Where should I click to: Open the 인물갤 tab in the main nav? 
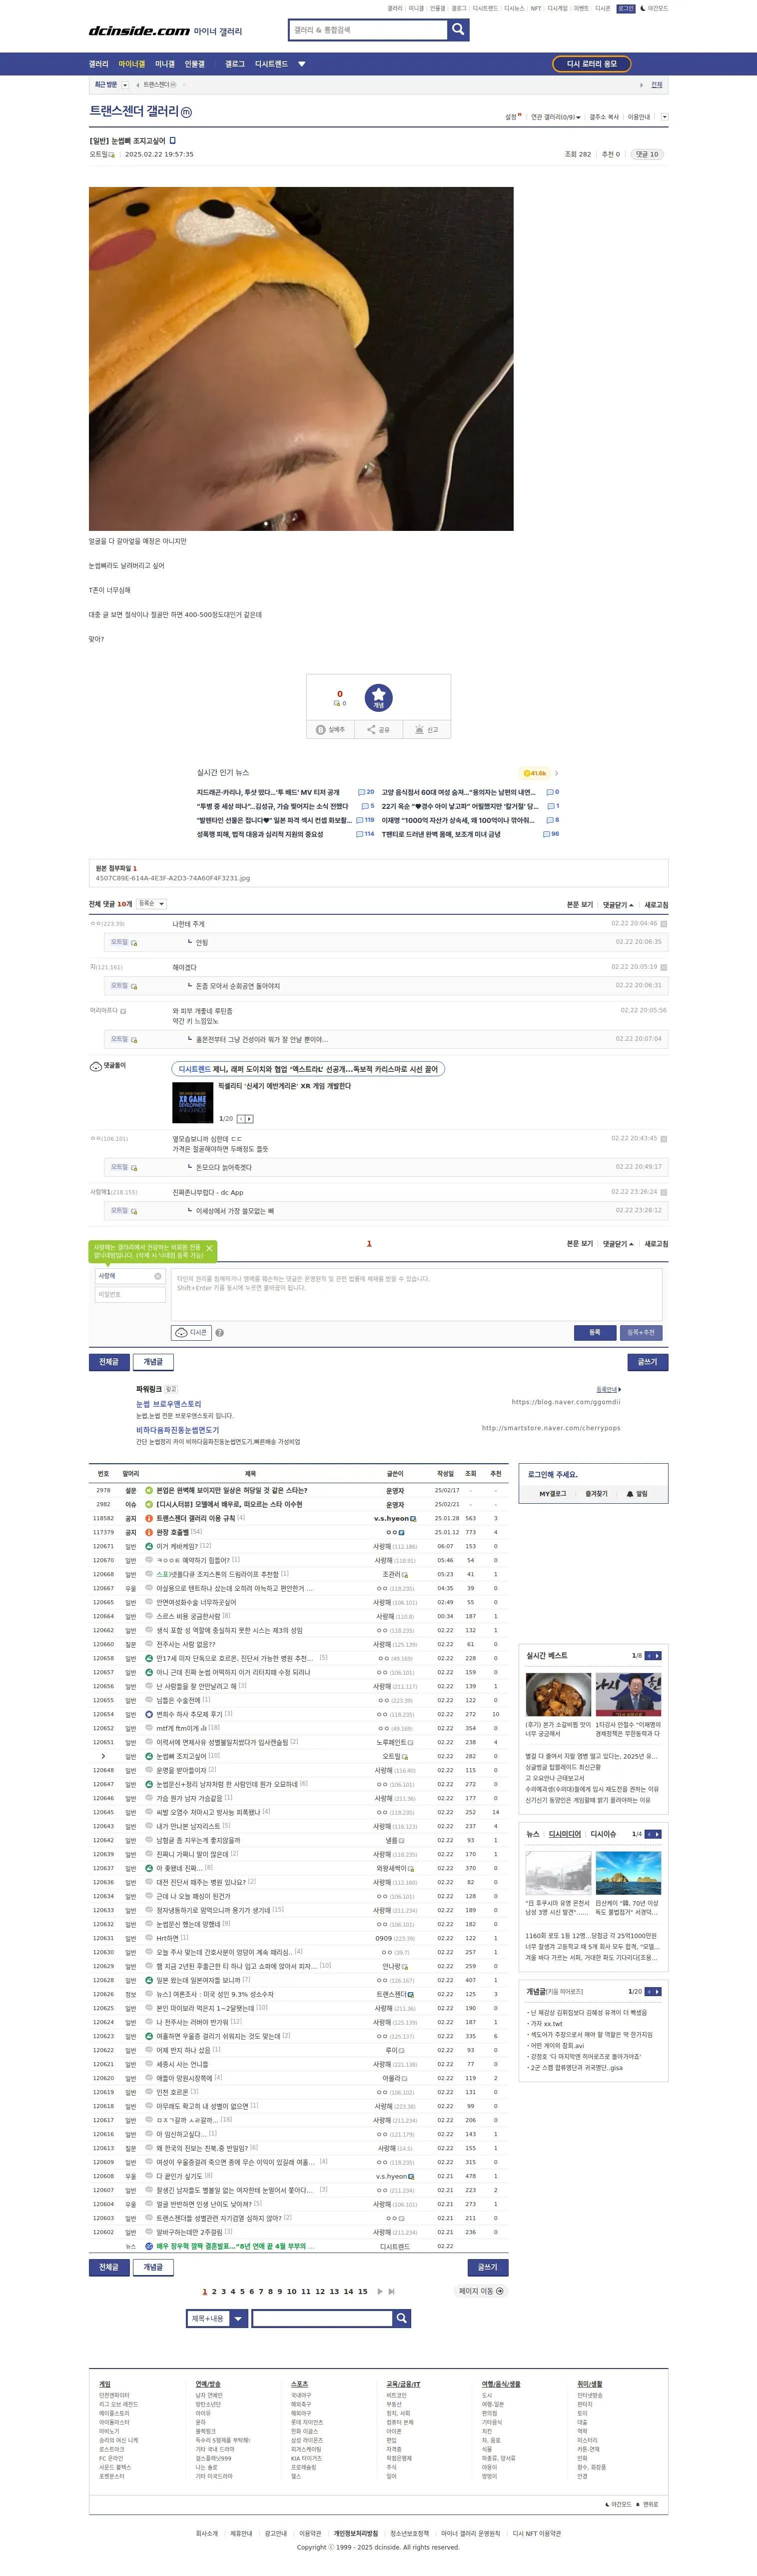tap(194, 64)
